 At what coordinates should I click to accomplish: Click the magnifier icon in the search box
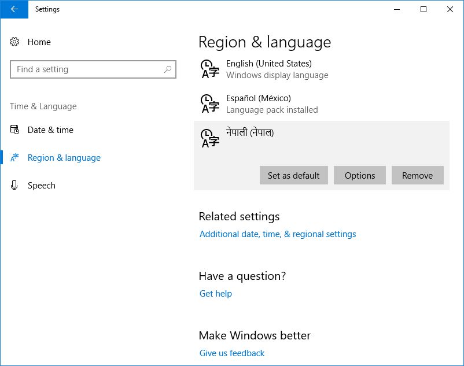coord(168,69)
